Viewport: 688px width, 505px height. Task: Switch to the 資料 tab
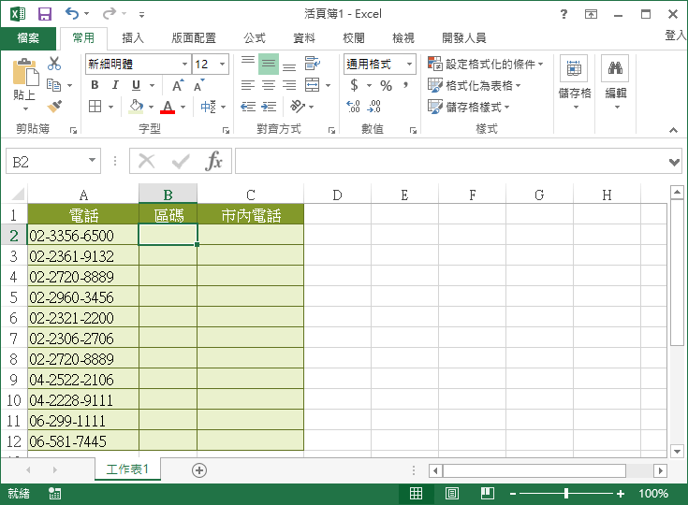304,38
